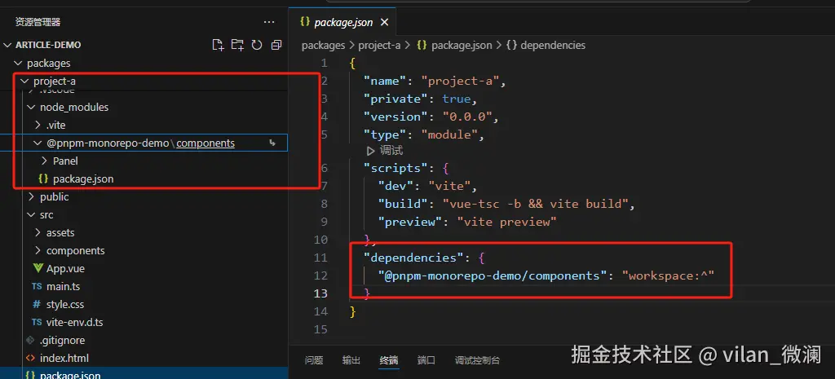Click the JSON braces icon in the editor tab
This screenshot has width=835, height=379.
tap(305, 22)
